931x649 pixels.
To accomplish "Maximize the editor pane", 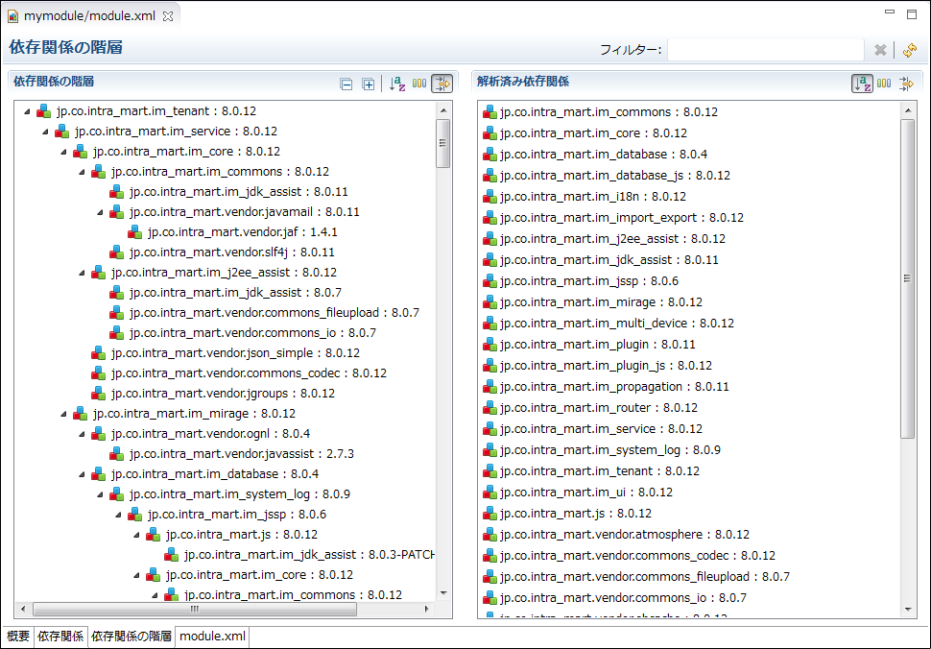I will coord(912,14).
